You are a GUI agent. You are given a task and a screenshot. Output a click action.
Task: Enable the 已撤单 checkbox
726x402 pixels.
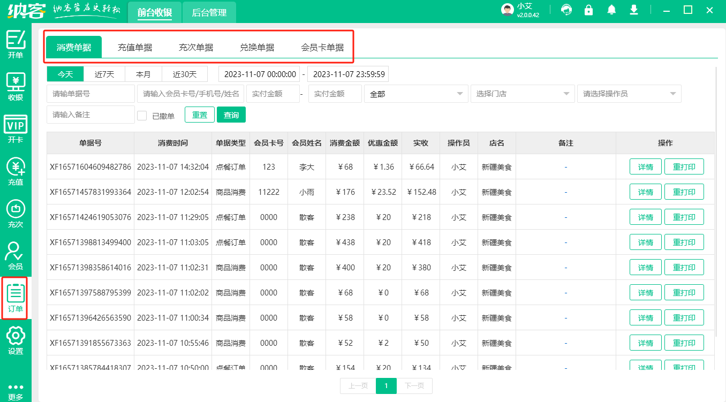point(142,115)
